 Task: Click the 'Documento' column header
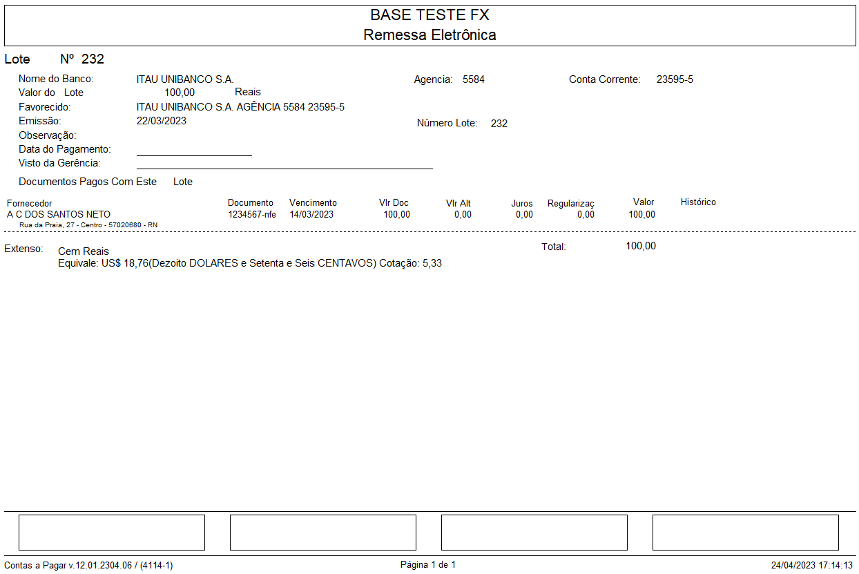point(251,203)
